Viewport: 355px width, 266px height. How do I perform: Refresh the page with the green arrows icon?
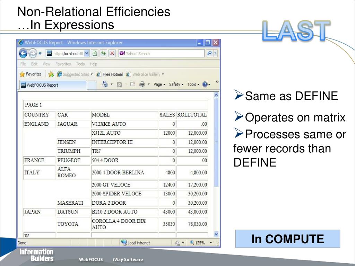click(x=103, y=54)
